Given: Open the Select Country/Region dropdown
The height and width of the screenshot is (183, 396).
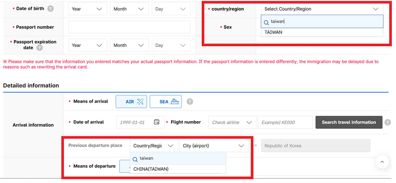Looking at the screenshot, I should pyautogui.click(x=321, y=9).
